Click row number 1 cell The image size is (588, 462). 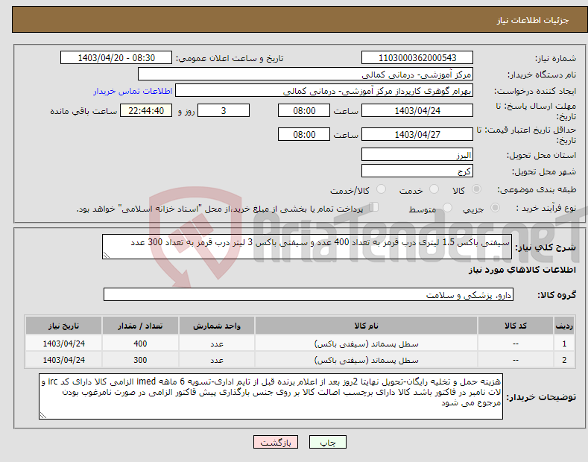point(563,344)
